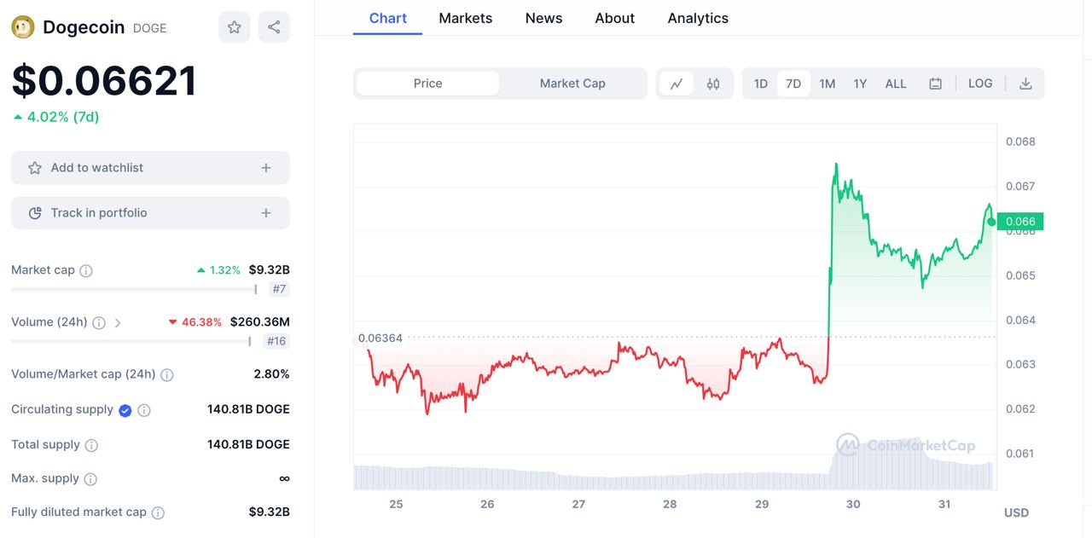Screen dimensions: 1092x538
Task: Switch to line chart view icon
Action: coord(677,84)
